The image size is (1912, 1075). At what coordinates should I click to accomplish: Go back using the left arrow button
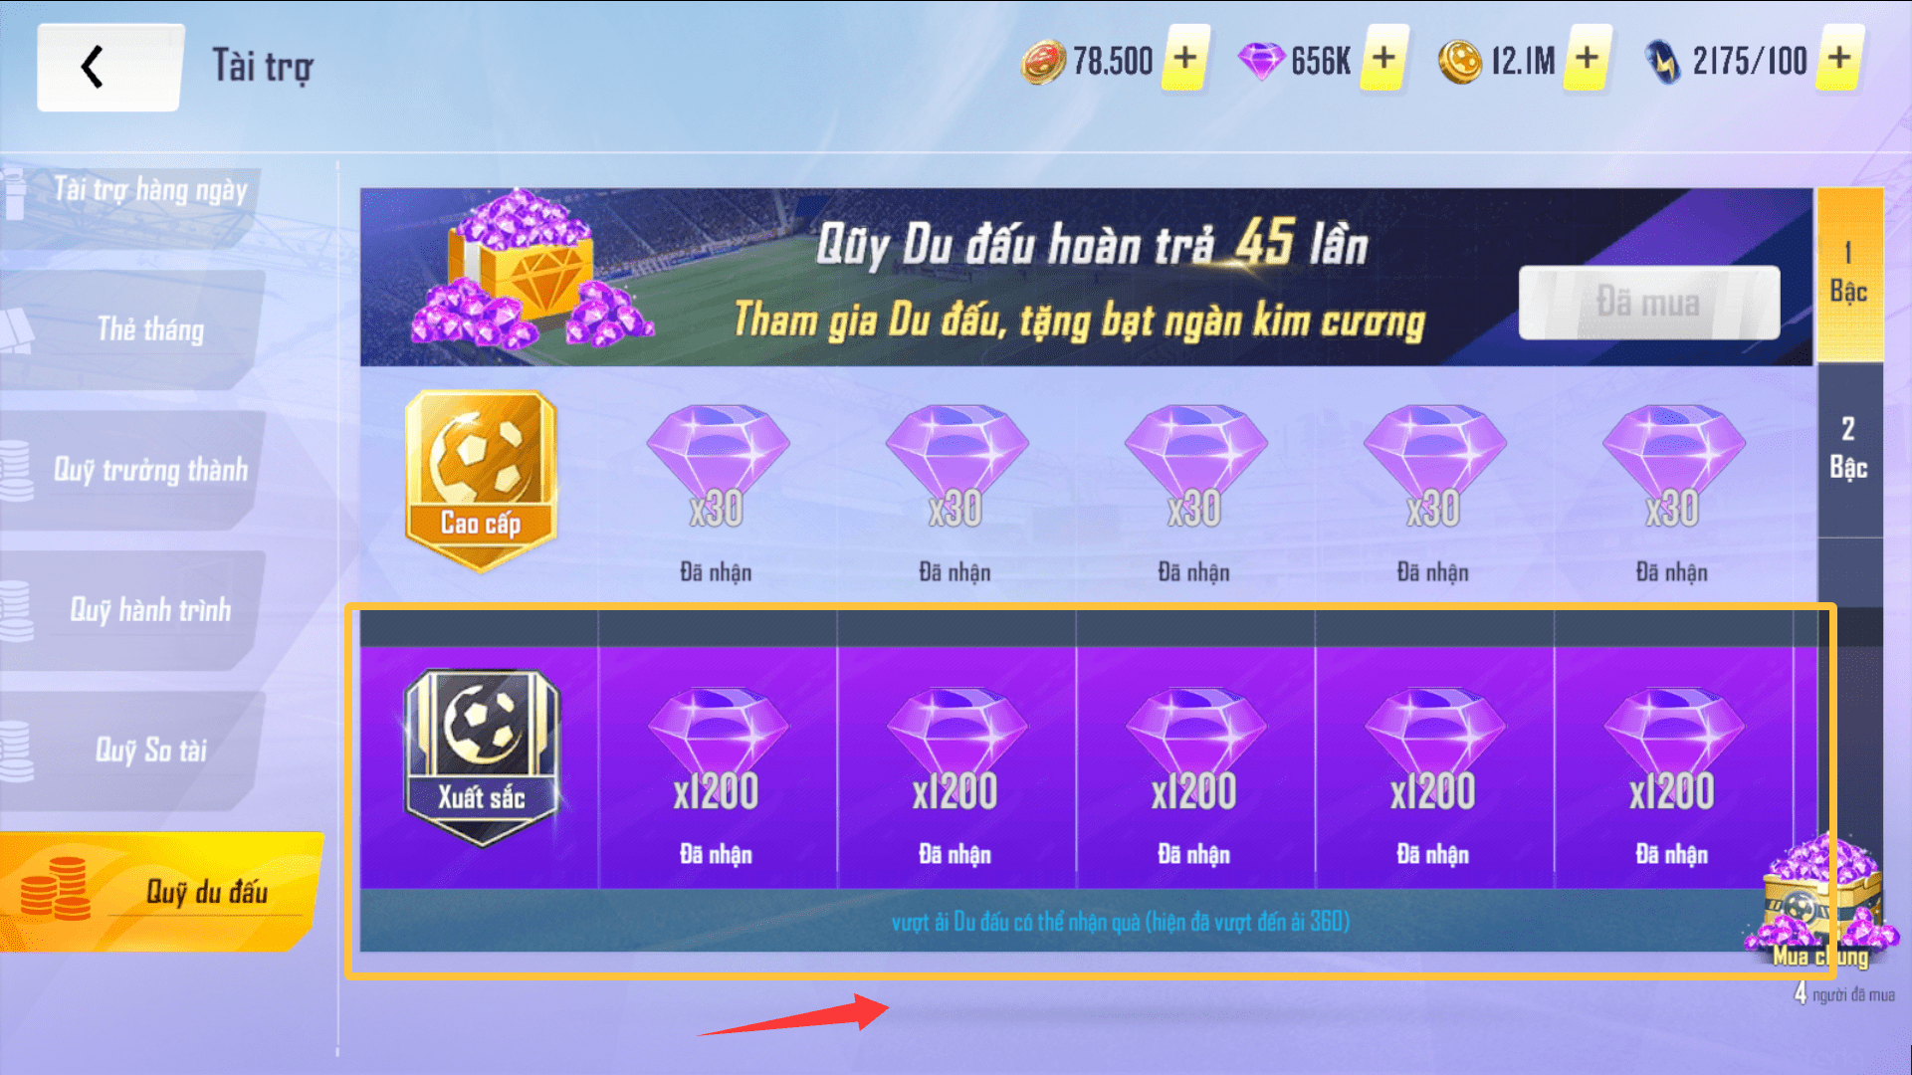click(109, 68)
